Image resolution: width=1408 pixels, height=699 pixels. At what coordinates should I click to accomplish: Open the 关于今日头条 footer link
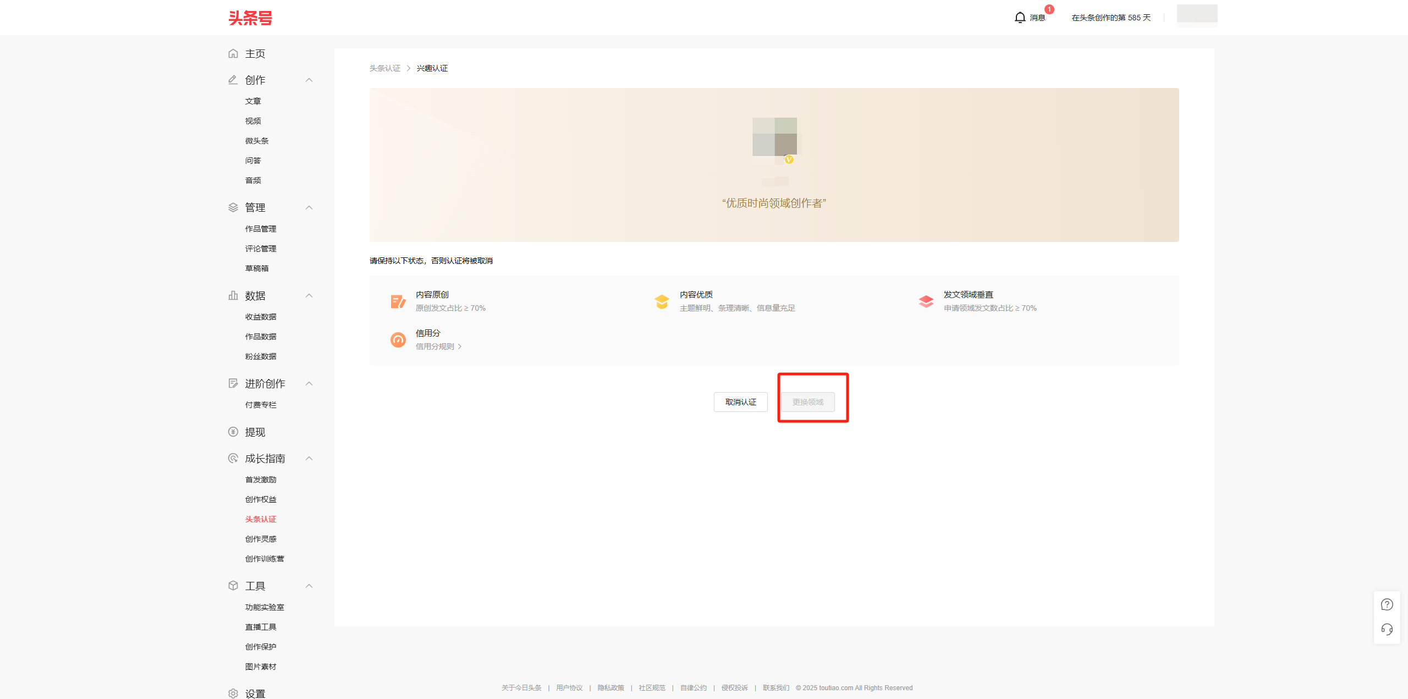pyautogui.click(x=521, y=688)
